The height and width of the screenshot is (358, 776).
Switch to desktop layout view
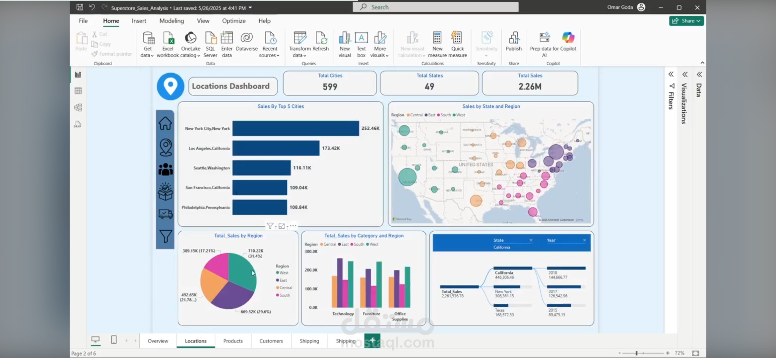pyautogui.click(x=96, y=340)
